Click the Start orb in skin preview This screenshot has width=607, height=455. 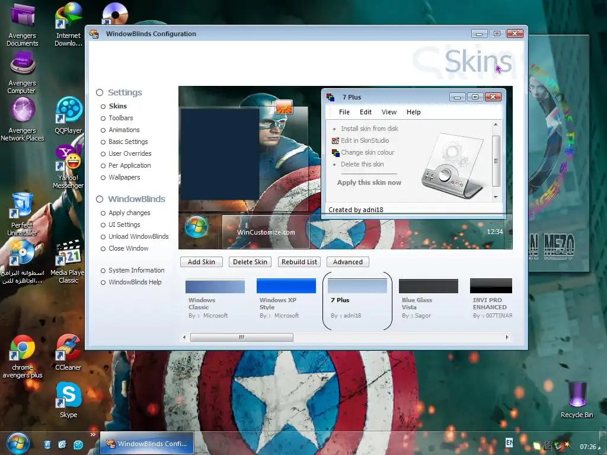pos(196,227)
